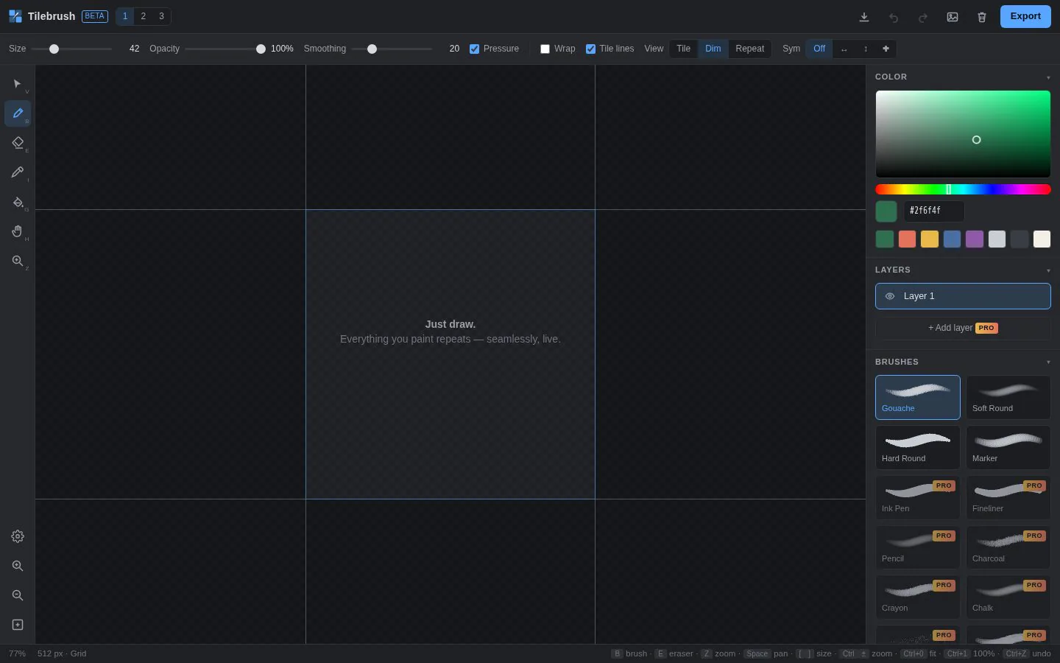Screen dimensions: 1060x663
Task: Pick the purple preset swatch
Action: (975, 239)
